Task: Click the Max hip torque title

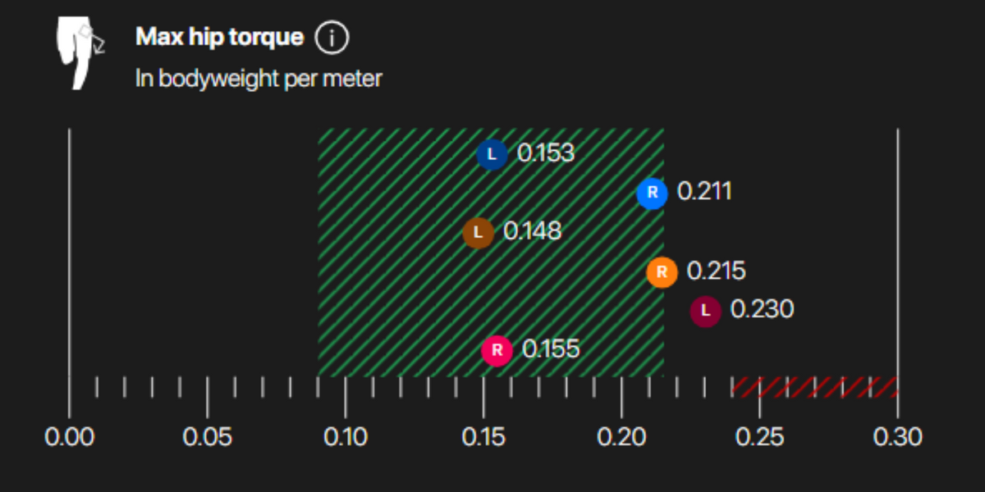Action: [219, 37]
